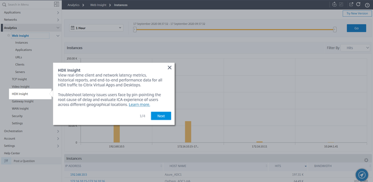This screenshot has height=182, width=373.
Task: Open WAN Insight
Action: [x=20, y=109]
